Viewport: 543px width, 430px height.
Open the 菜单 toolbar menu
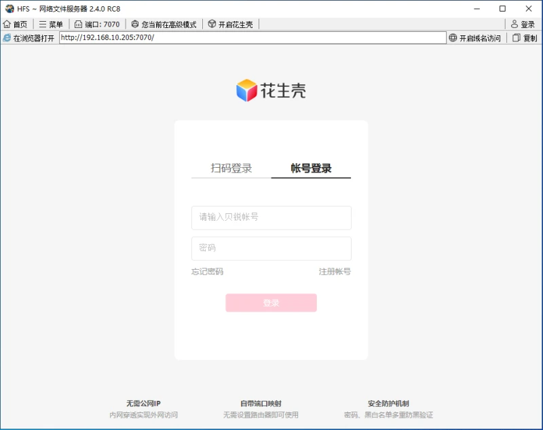click(x=51, y=24)
